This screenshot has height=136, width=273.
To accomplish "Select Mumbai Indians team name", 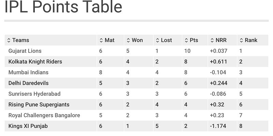I will tap(28, 72).
